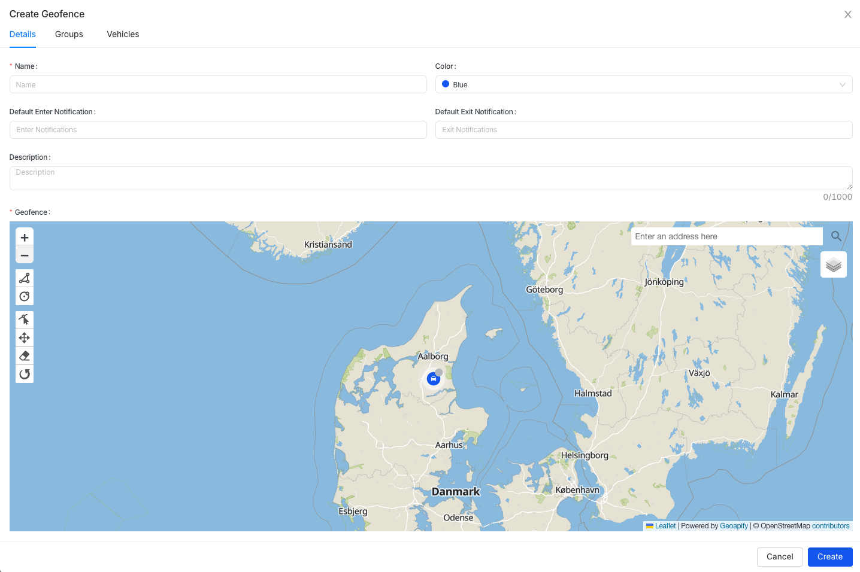
Task: Activate the edit vertices tool
Action: (25, 320)
